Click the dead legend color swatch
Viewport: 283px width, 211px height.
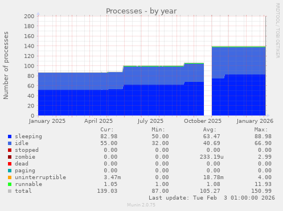pyautogui.click(x=10, y=164)
